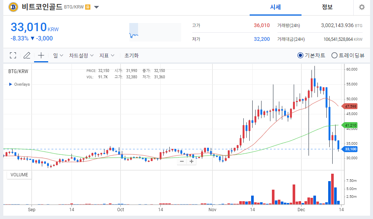Switch to the 시세 tab
Viewport: 373px width, 219px height.
[x=276, y=7]
